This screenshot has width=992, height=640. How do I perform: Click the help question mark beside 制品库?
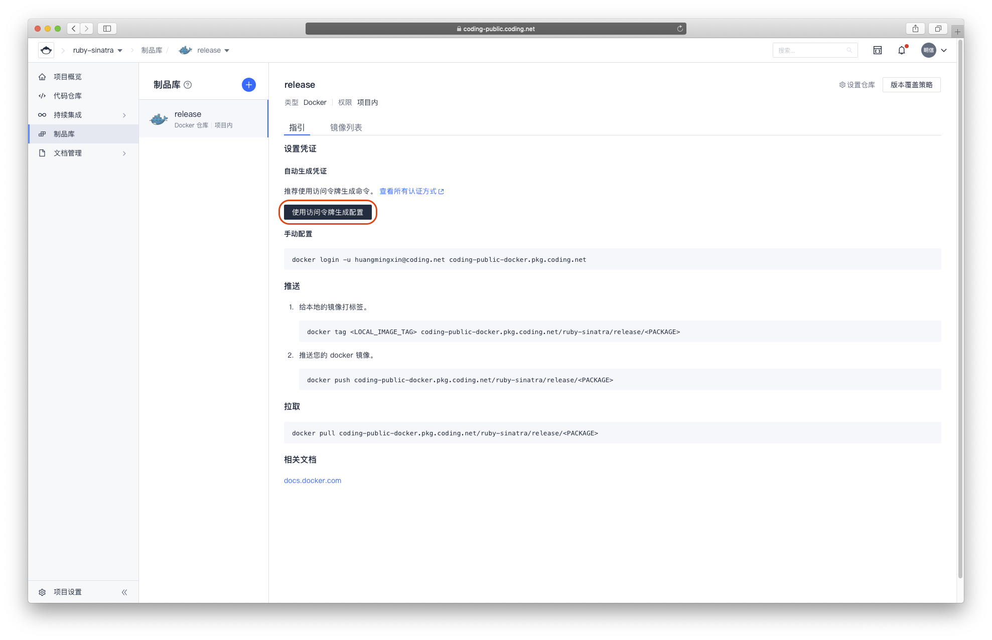coord(188,85)
